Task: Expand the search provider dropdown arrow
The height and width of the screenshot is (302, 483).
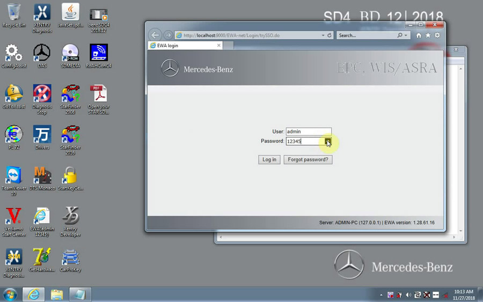Action: [x=406, y=35]
